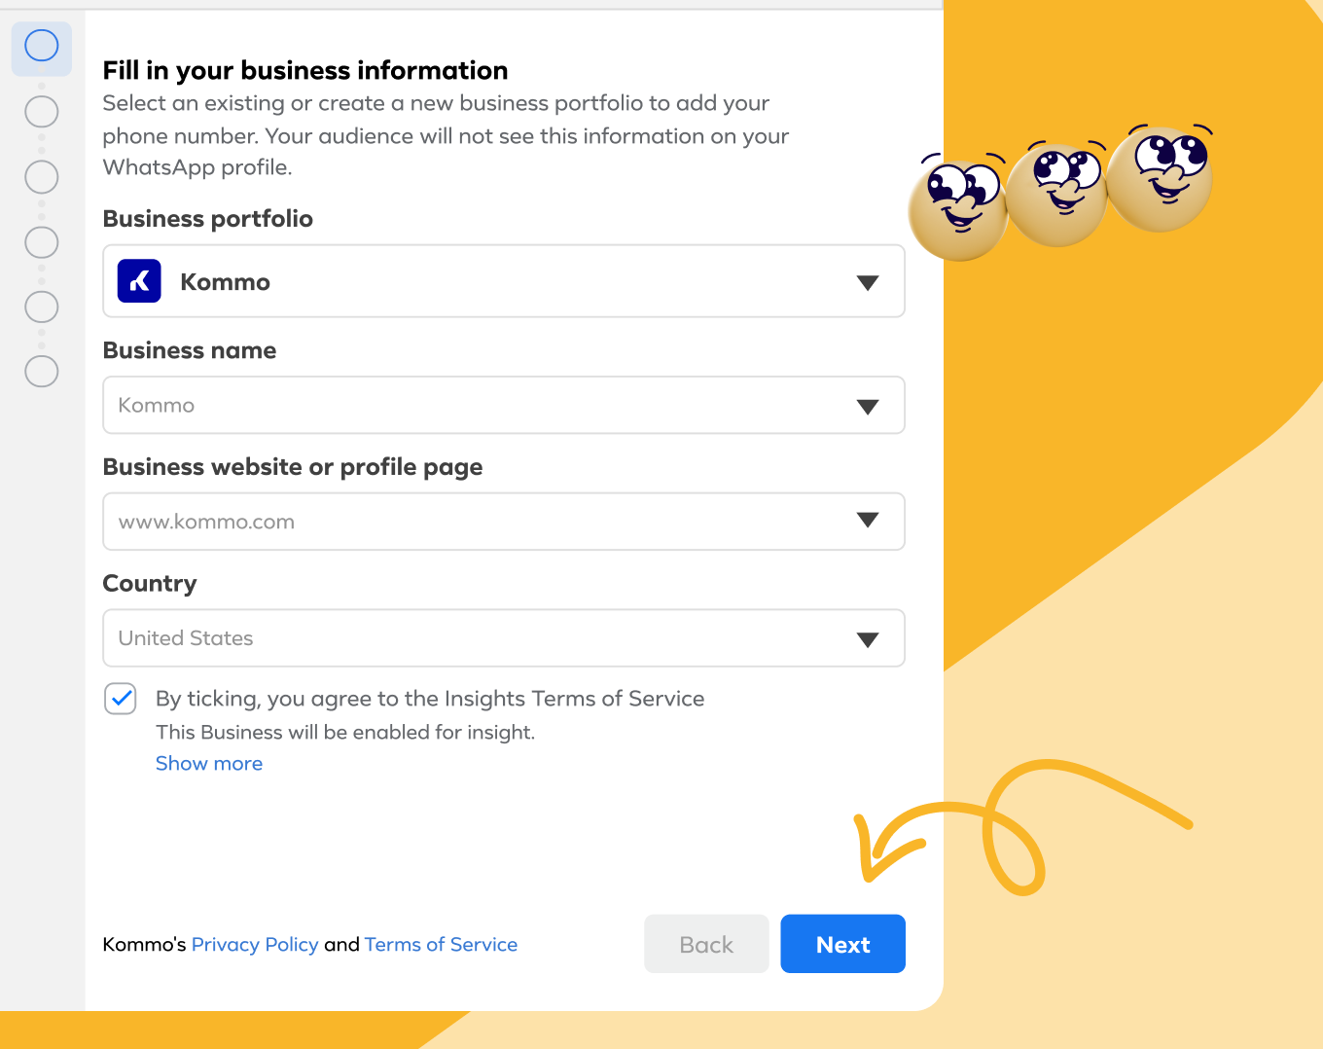This screenshot has width=1323, height=1049.
Task: Select the first highlighted step circle
Action: [42, 46]
